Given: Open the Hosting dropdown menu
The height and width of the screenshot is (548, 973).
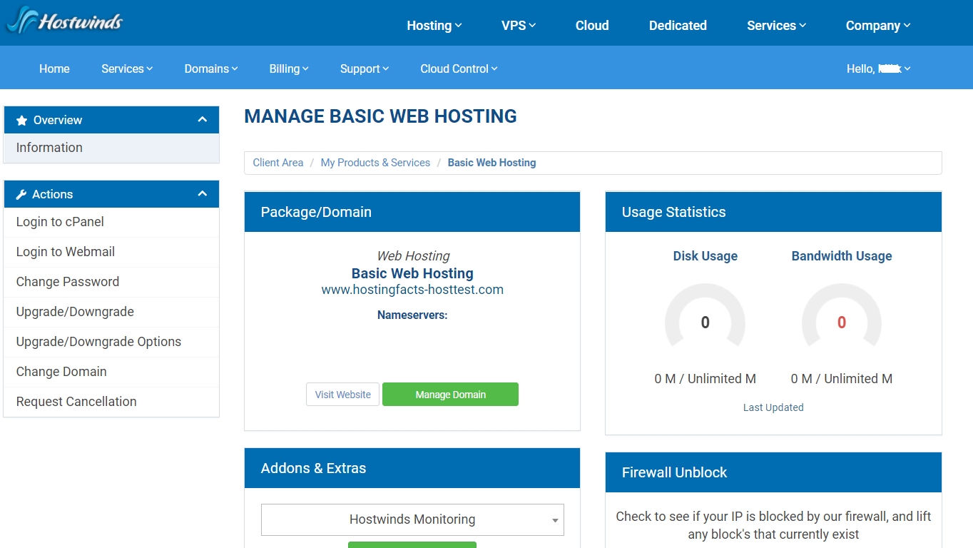Looking at the screenshot, I should [x=434, y=26].
